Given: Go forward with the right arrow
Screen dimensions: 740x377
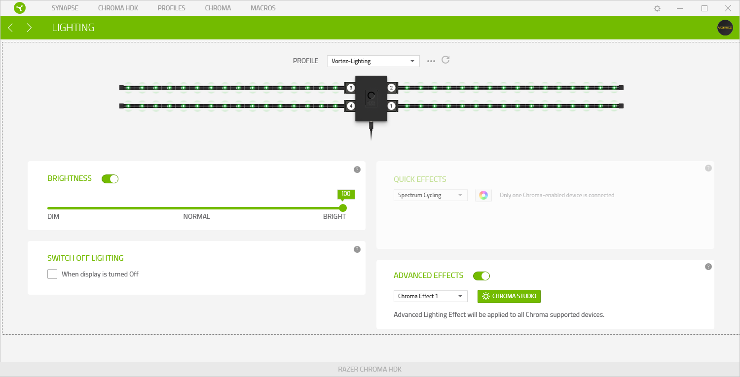Looking at the screenshot, I should pos(29,28).
